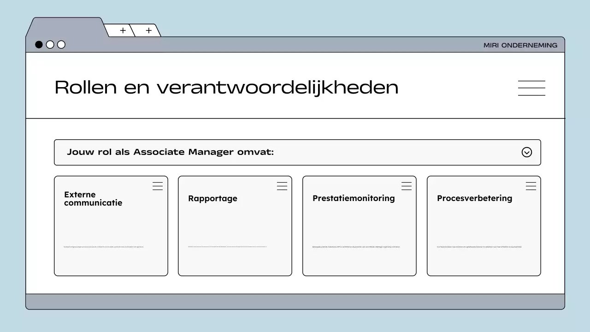Select the Procesverbetering card title
The height and width of the screenshot is (332, 590).
[x=474, y=198]
